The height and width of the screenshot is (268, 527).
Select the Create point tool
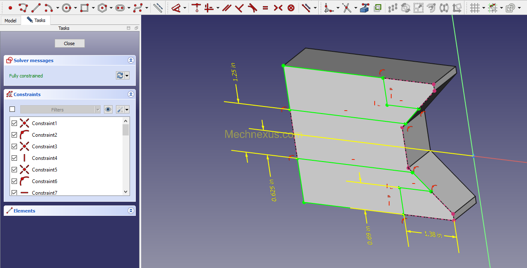pos(10,7)
